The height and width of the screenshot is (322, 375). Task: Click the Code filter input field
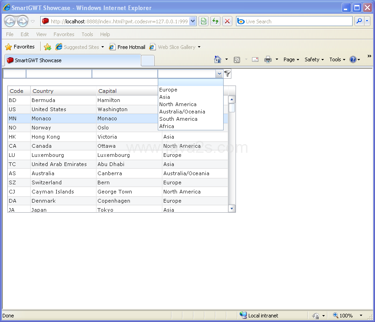pos(14,74)
